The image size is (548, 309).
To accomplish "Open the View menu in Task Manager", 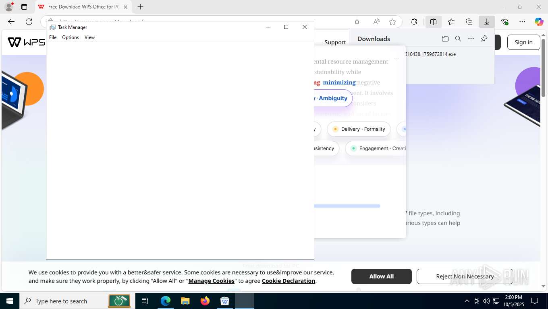I will click(x=89, y=37).
